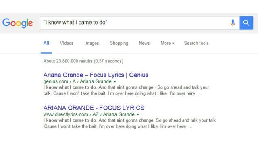The image size is (258, 145).
Task: Click the About 23.800.000 results count text
Action: [83, 61]
